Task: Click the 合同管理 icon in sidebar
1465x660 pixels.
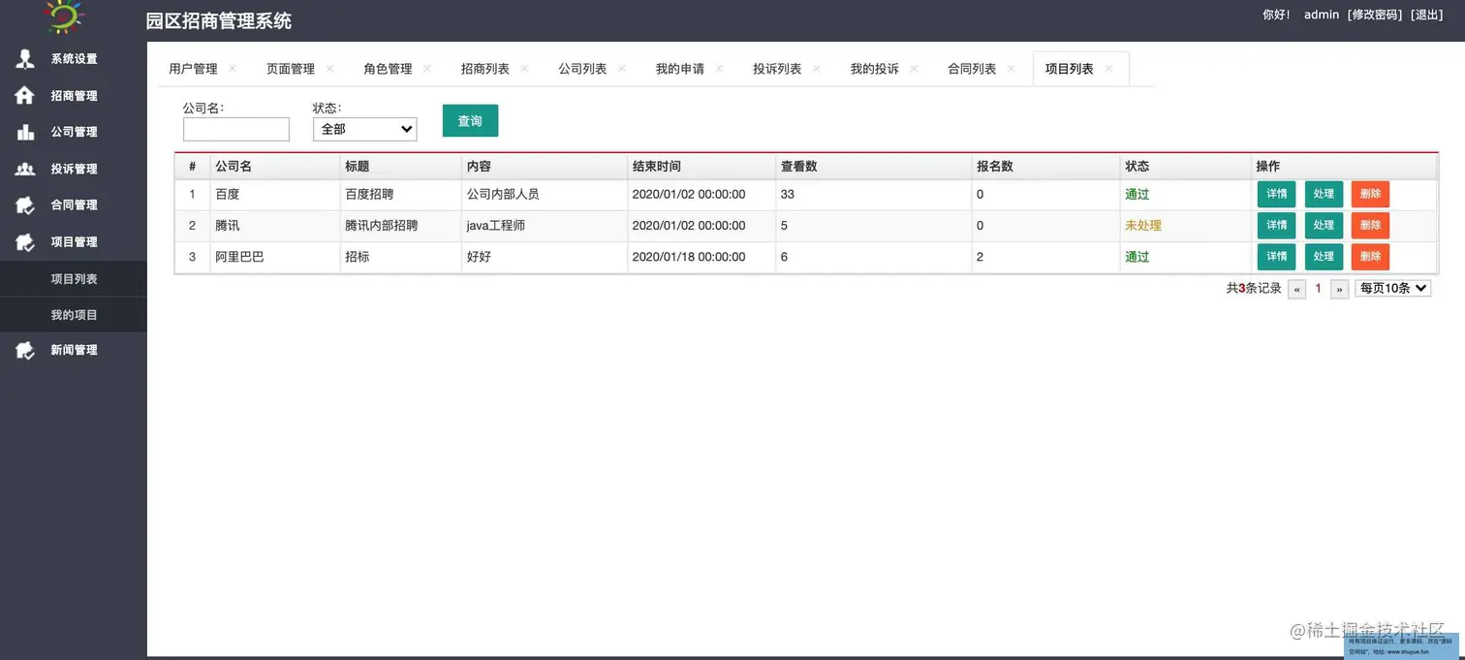Action: [25, 205]
